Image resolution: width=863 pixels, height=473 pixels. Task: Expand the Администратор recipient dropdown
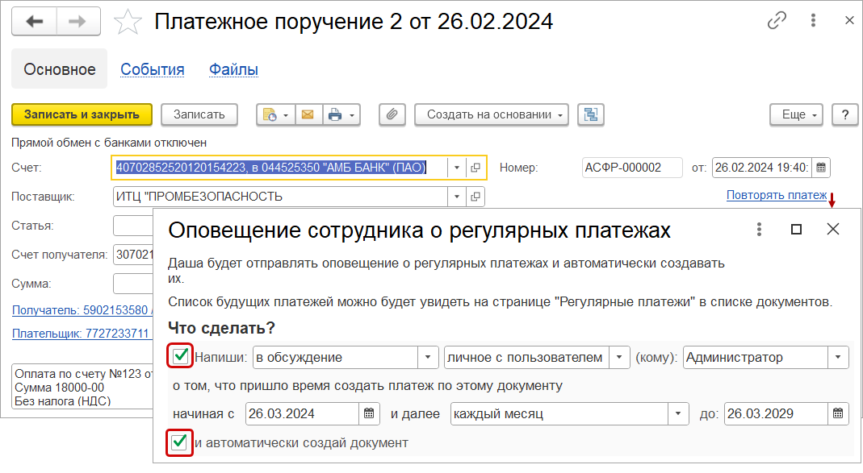pyautogui.click(x=838, y=358)
